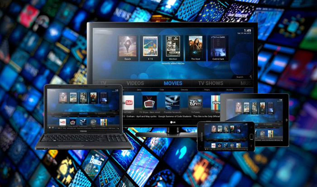This screenshot has width=317, height=187.
Task: Open the Cold & Dark poster on the tablet
Action: click(270, 107)
